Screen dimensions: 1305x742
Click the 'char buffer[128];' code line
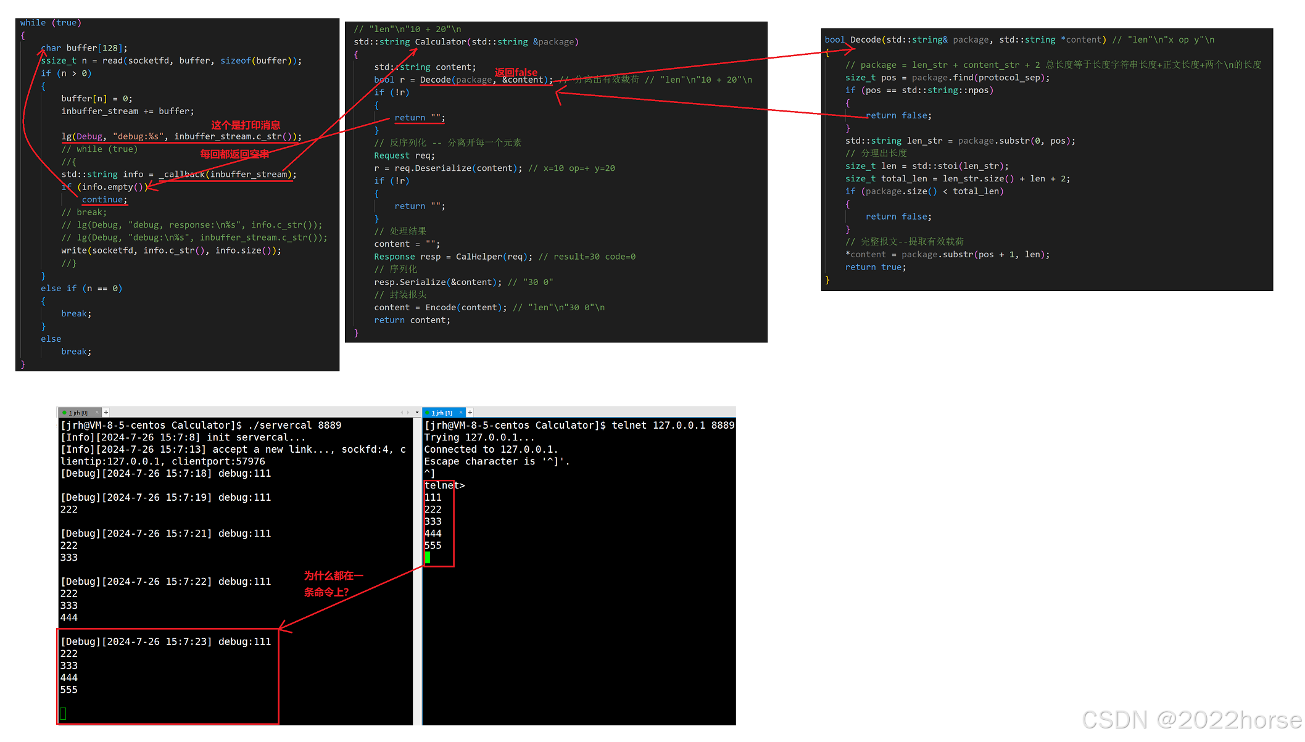[84, 48]
